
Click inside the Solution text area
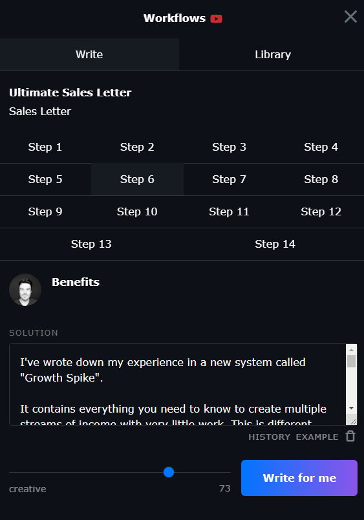[177, 384]
